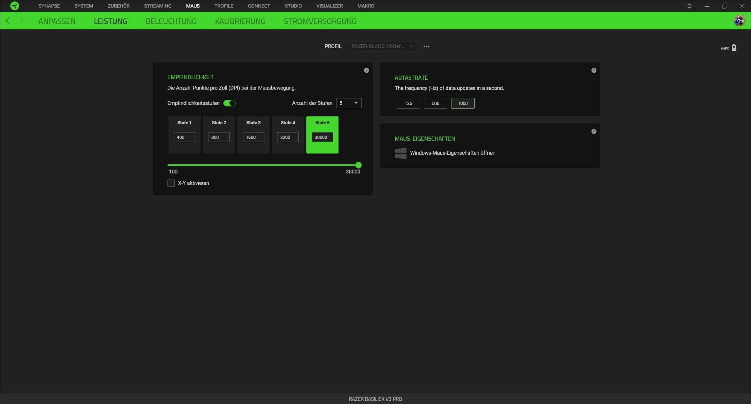Open the MAKRO menu item
751x404 pixels.
[x=366, y=6]
